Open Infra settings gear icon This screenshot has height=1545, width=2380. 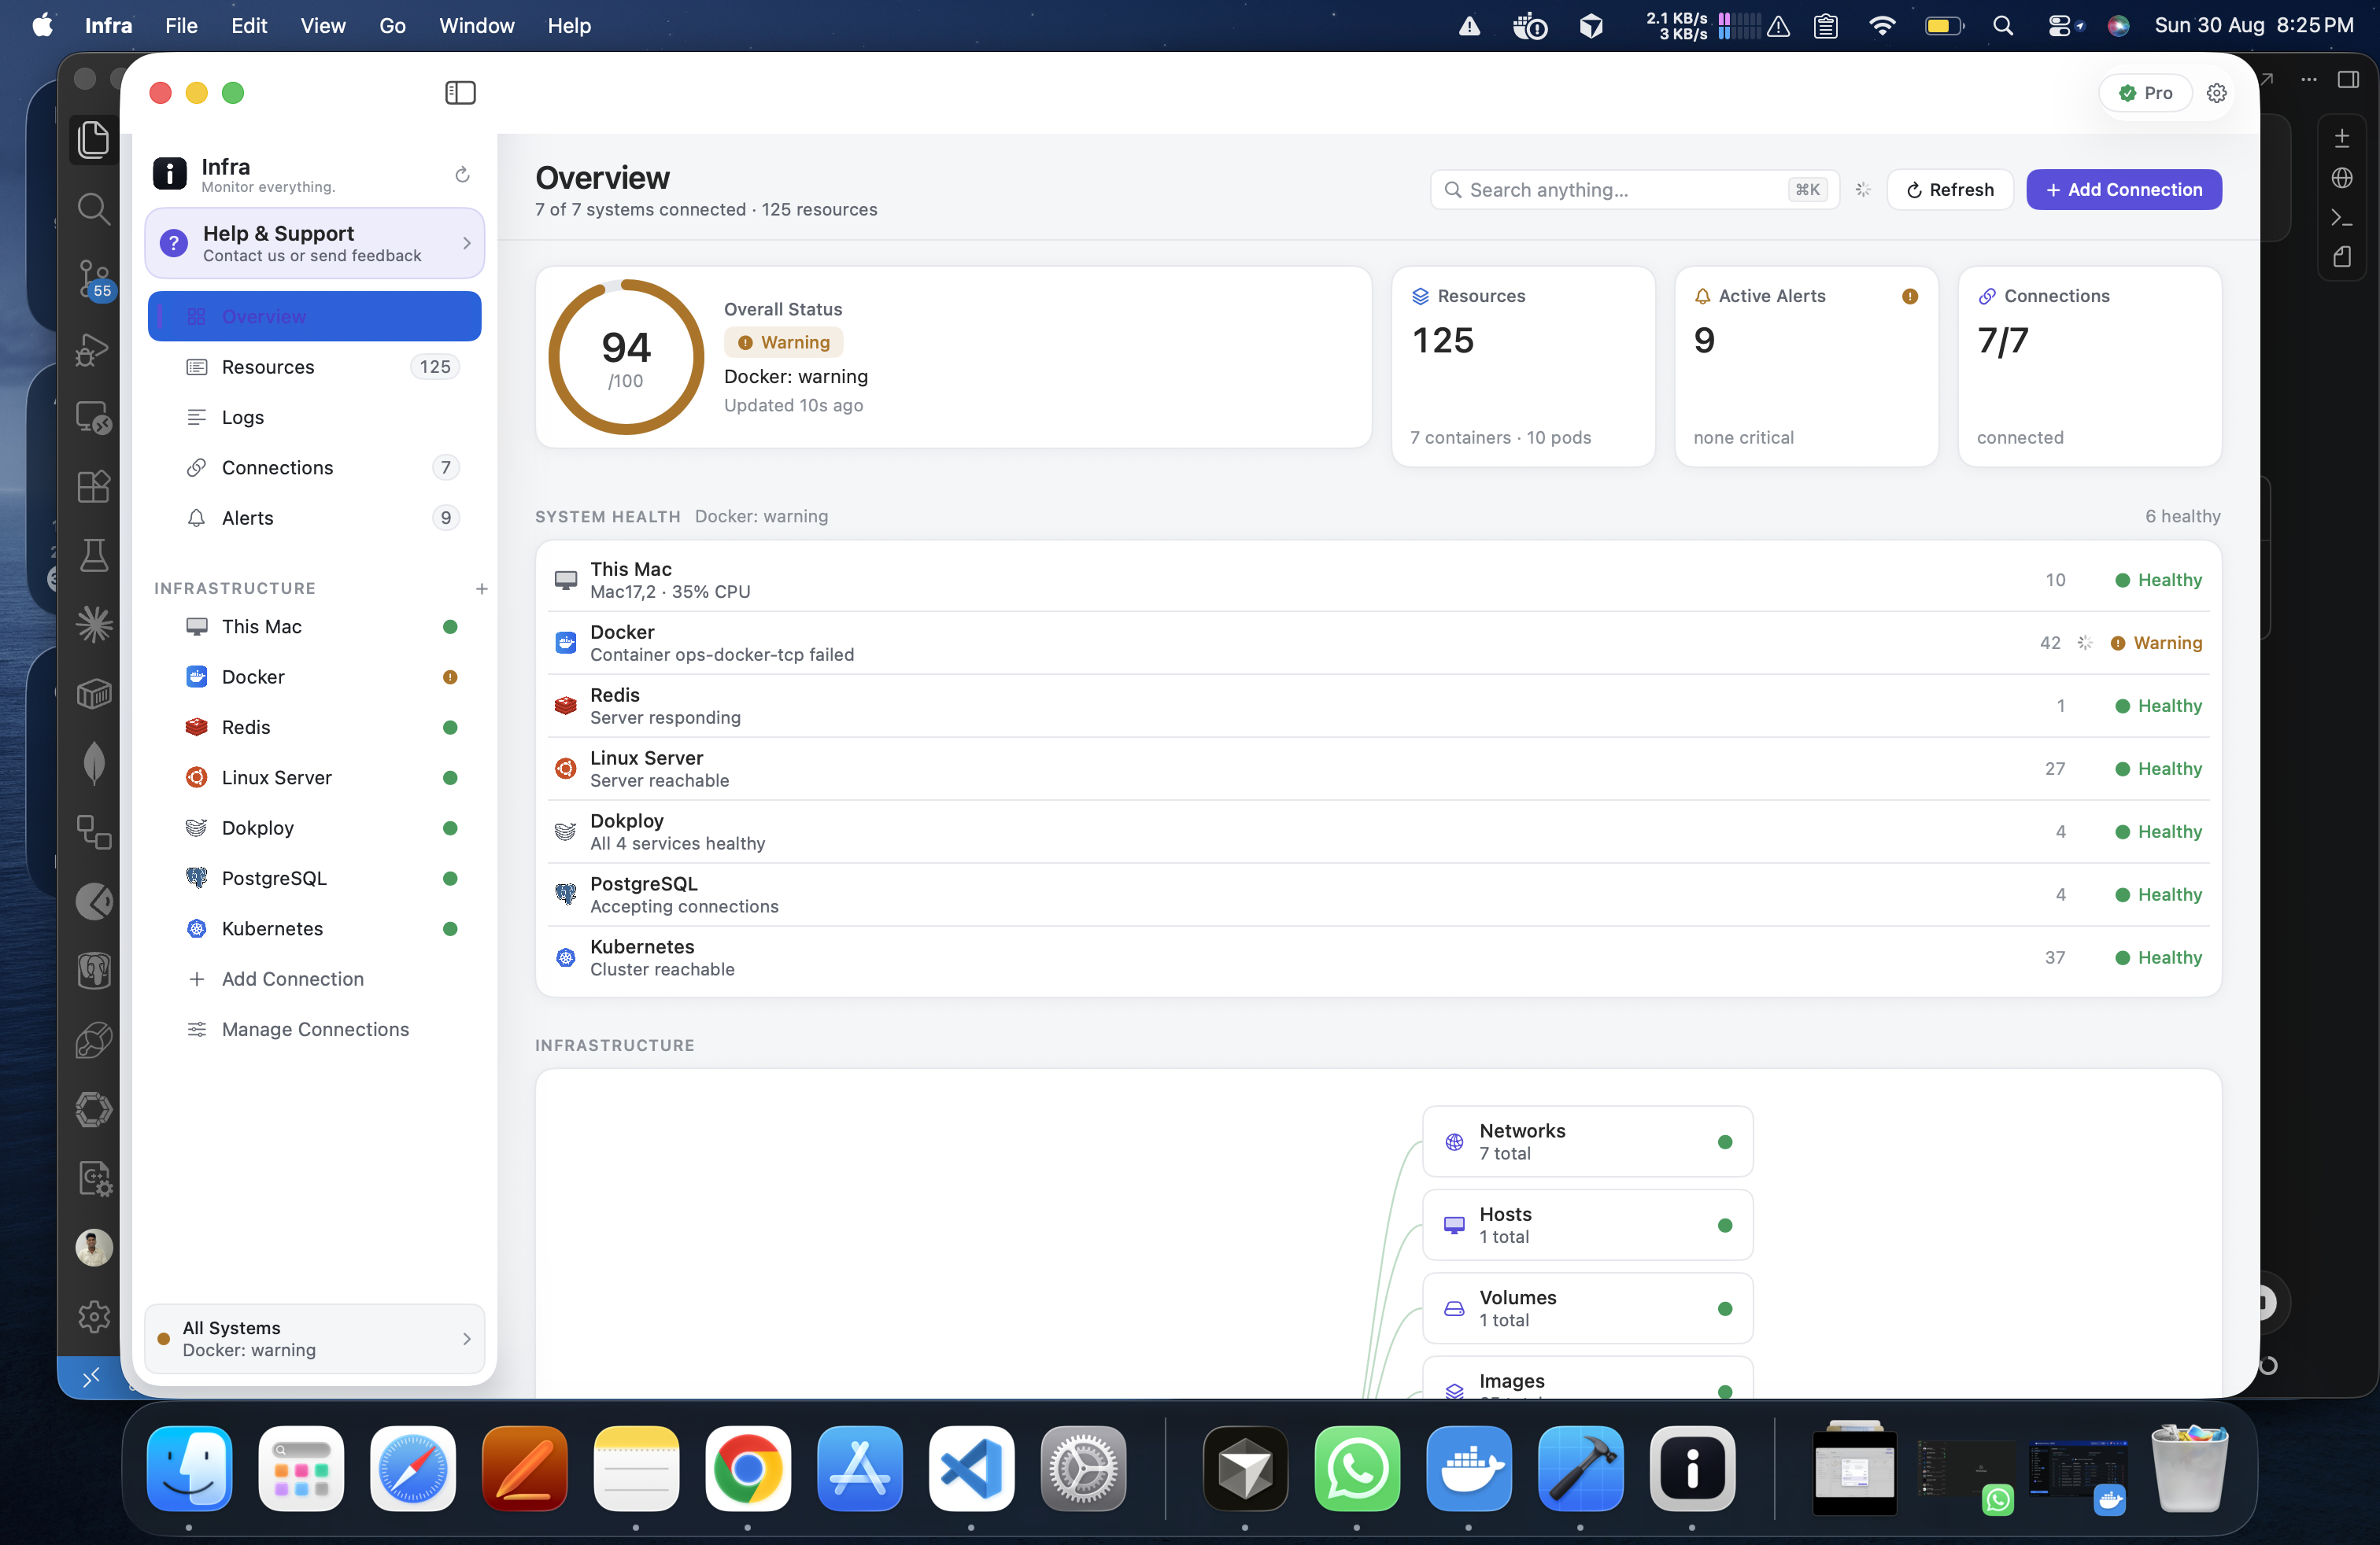coord(2216,93)
